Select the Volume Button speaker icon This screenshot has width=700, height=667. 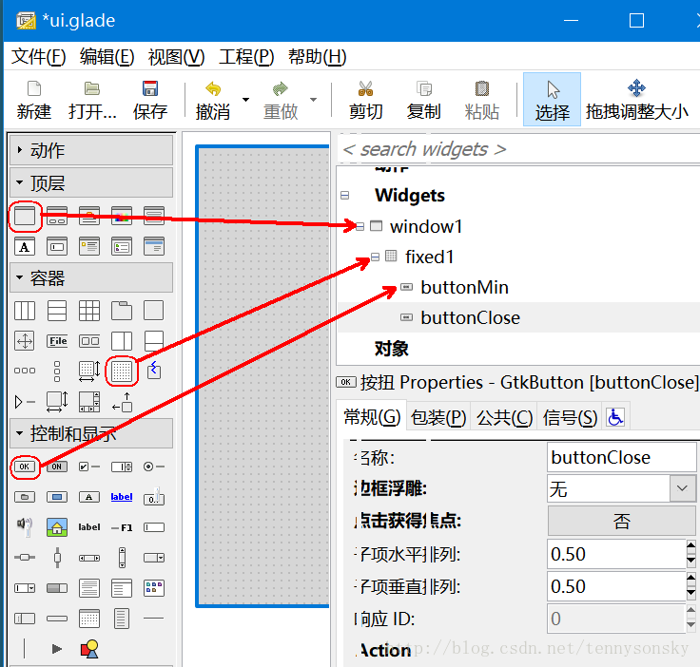25,527
